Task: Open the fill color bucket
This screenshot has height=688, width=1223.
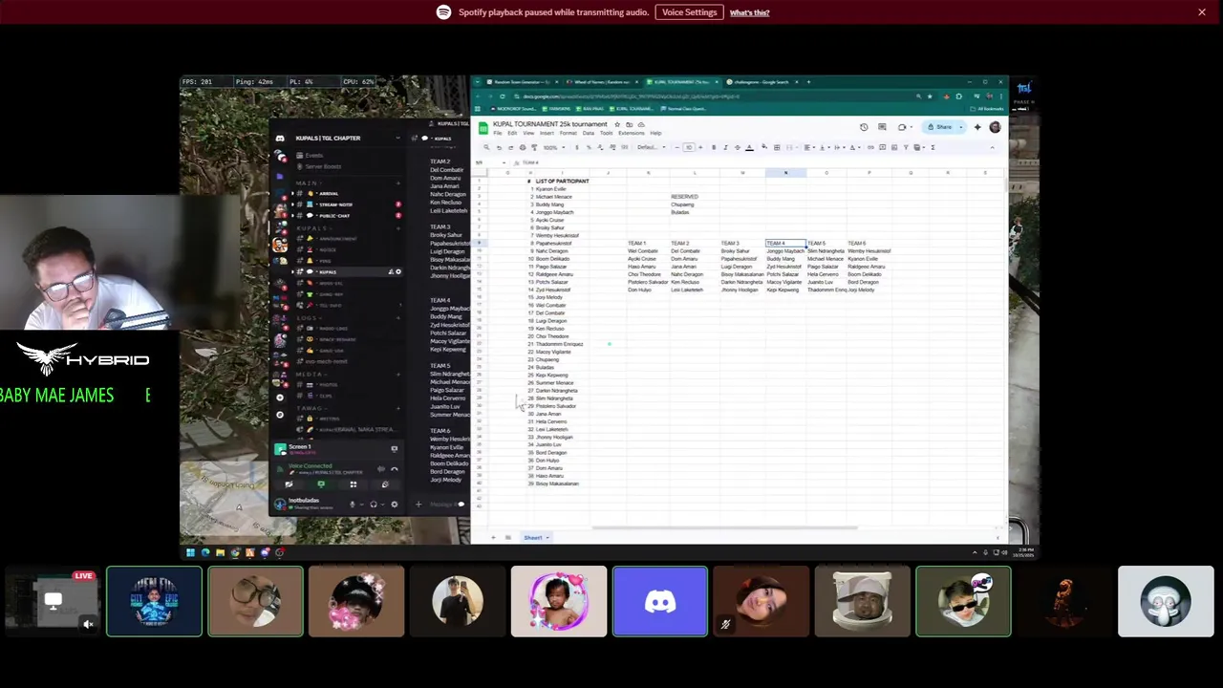Action: point(764,146)
